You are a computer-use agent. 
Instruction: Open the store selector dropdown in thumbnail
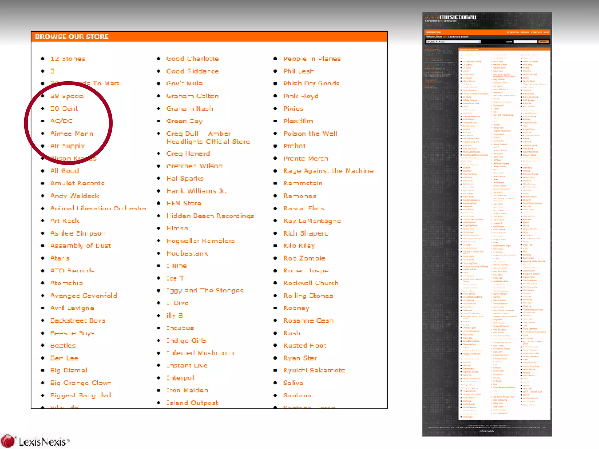point(453,42)
